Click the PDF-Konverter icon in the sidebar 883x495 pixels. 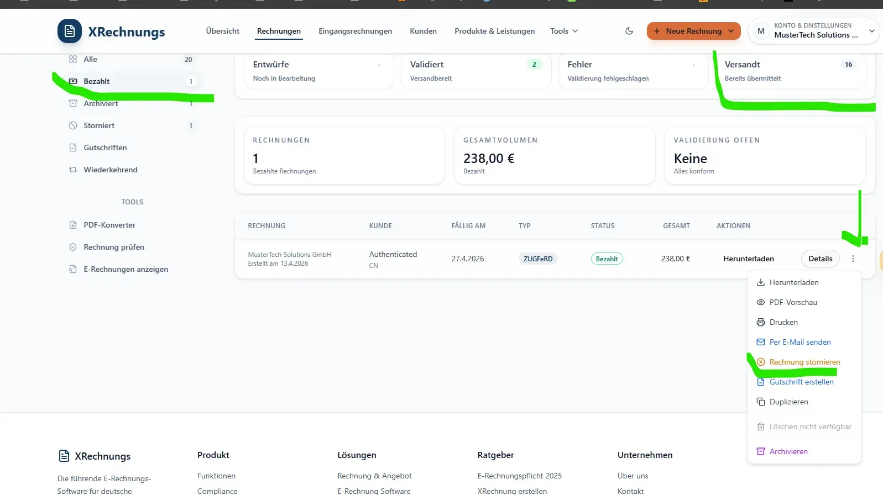click(x=73, y=225)
